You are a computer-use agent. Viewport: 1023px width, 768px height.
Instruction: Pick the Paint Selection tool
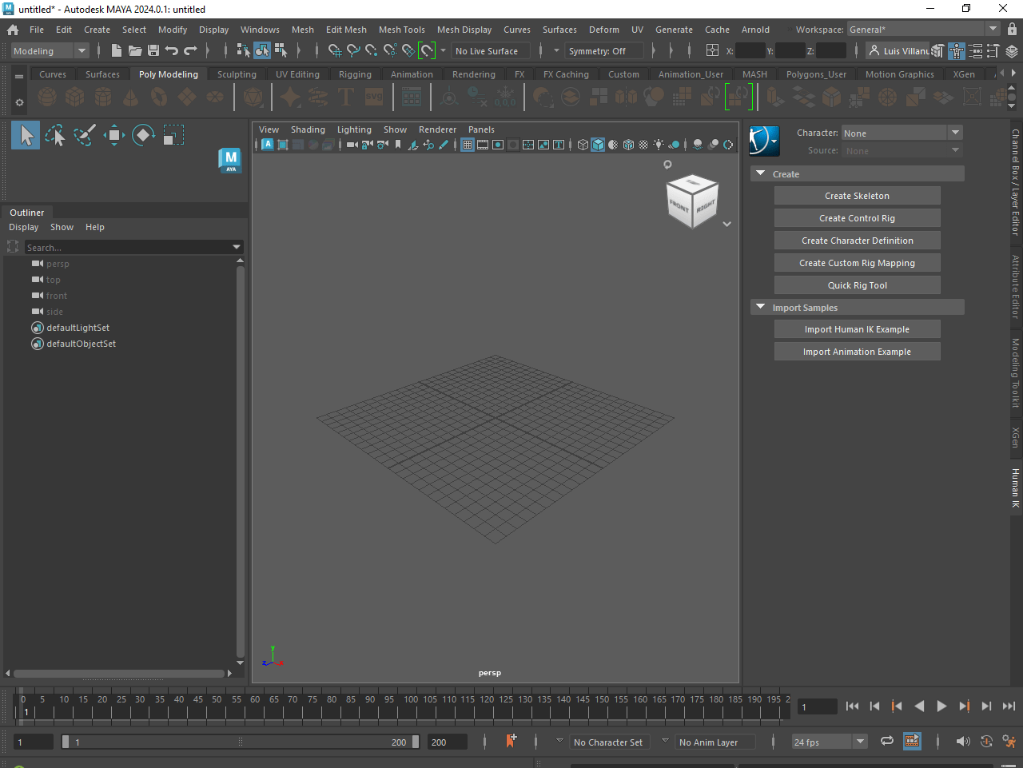coord(85,136)
